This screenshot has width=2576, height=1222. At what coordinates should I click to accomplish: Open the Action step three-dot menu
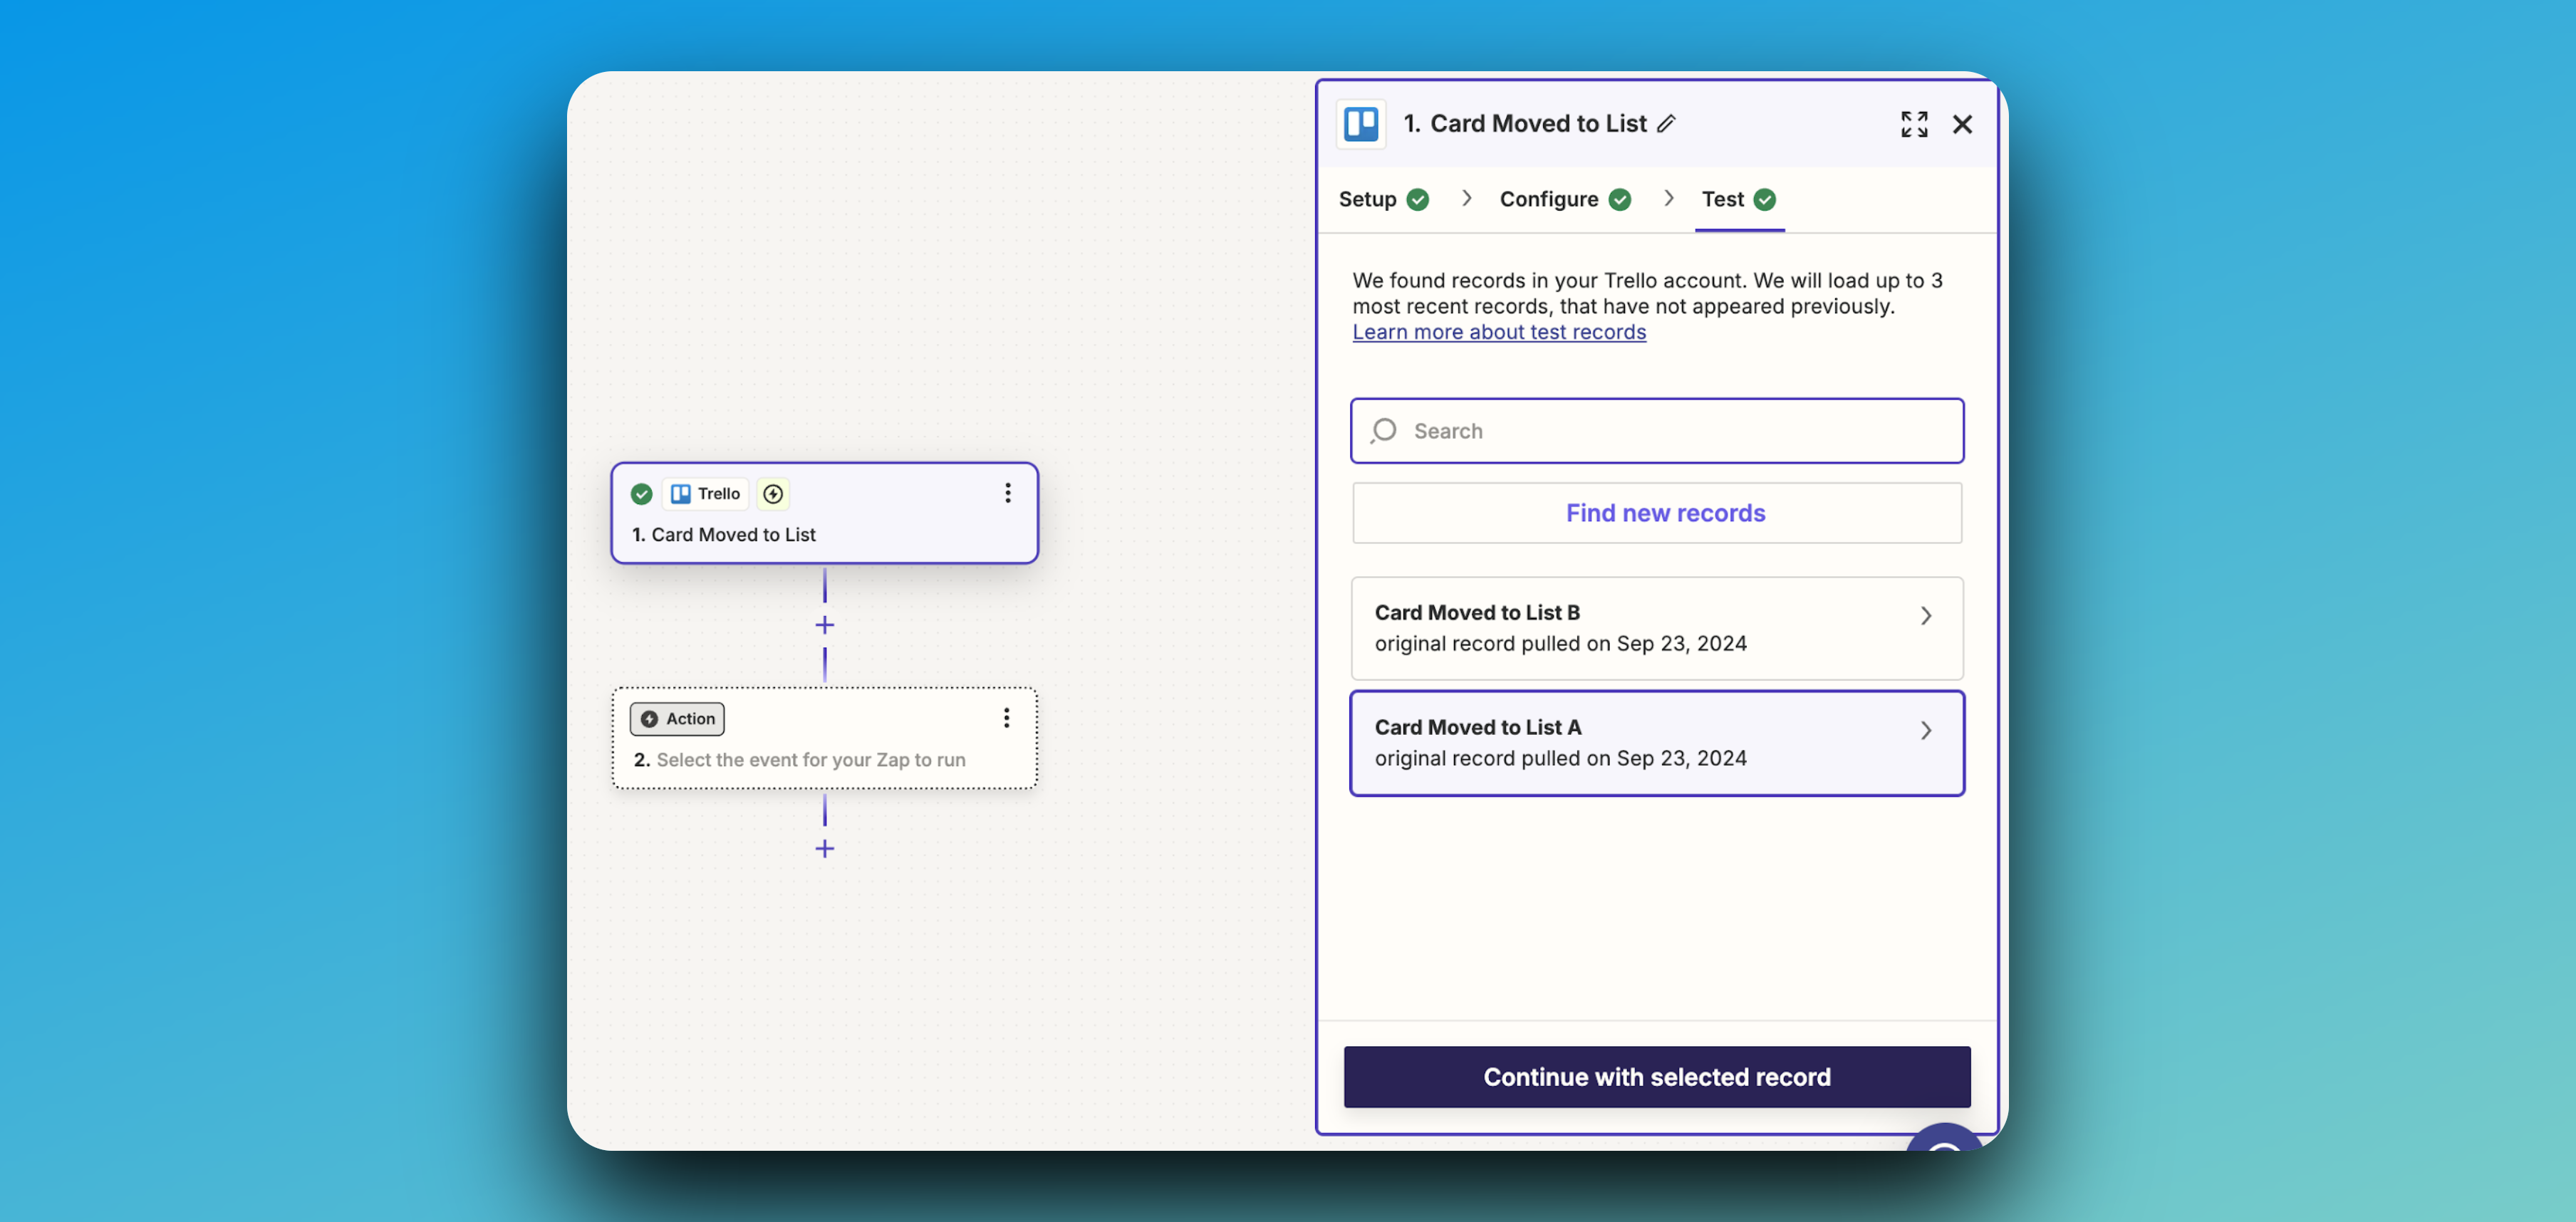[1006, 718]
